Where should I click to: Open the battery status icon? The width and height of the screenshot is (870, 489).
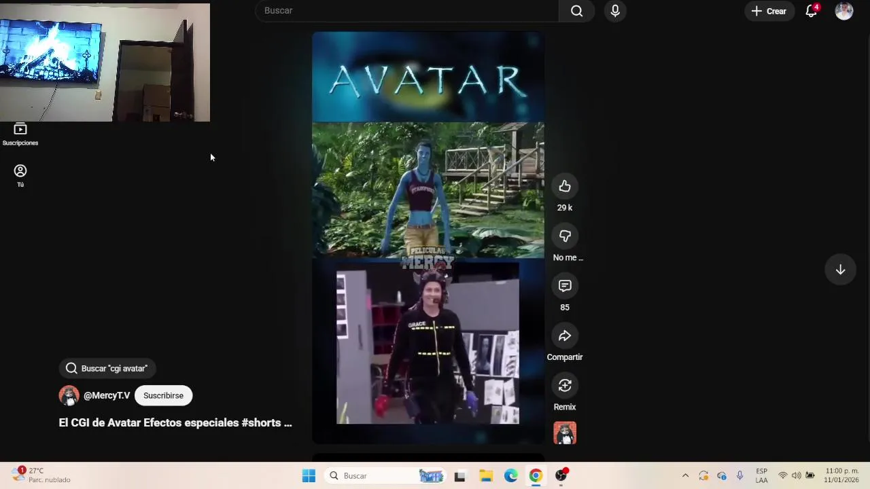click(810, 476)
